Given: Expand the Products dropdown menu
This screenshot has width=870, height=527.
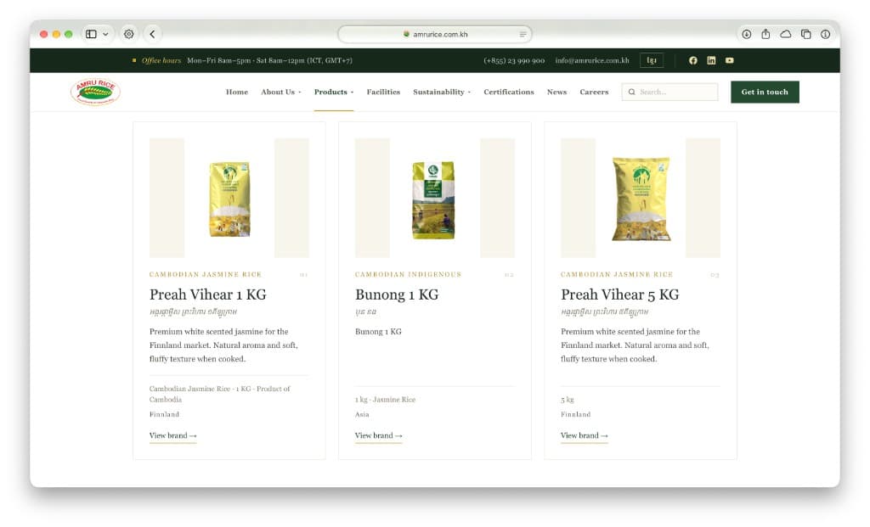Looking at the screenshot, I should tap(333, 92).
